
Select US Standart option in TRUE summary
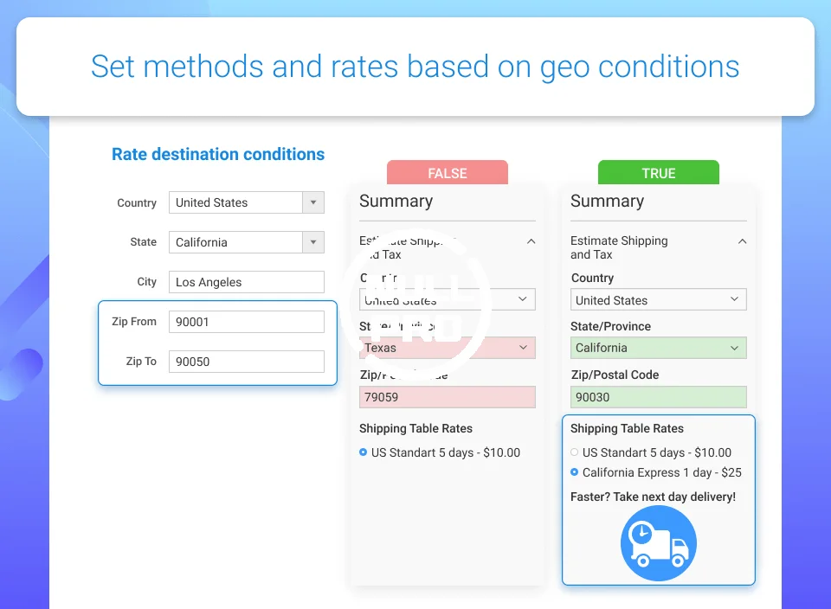575,452
